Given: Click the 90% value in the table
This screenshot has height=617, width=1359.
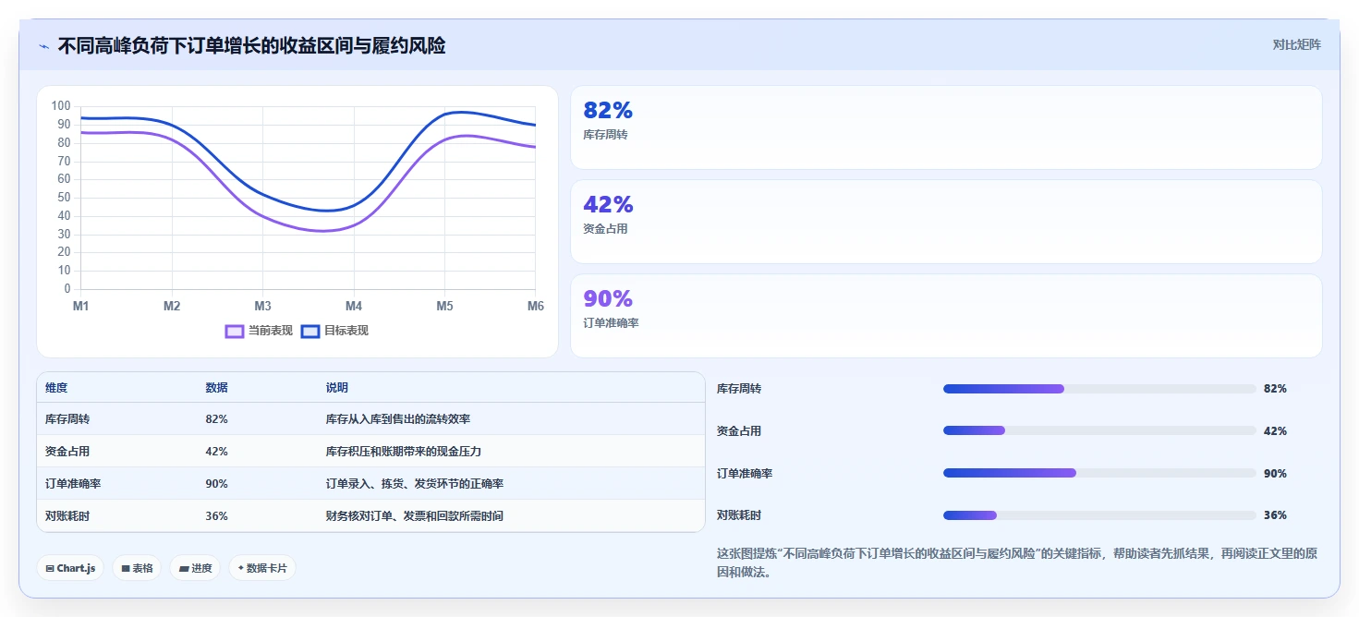Looking at the screenshot, I should (x=216, y=484).
